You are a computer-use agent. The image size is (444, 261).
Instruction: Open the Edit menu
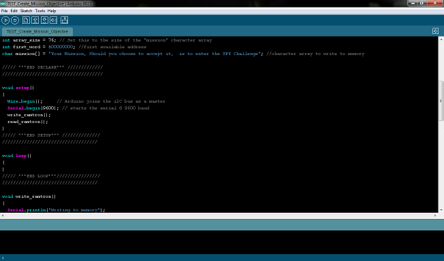14,11
